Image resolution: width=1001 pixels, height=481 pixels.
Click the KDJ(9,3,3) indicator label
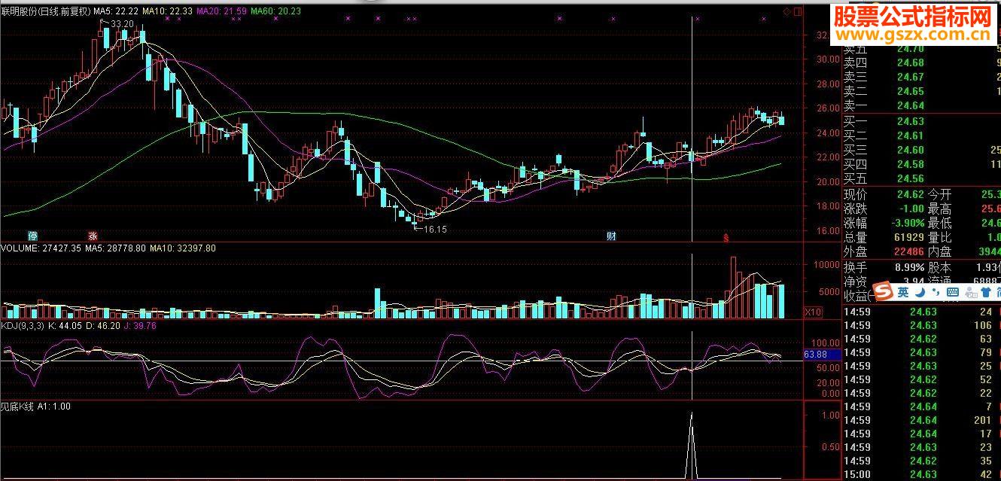[x=23, y=326]
